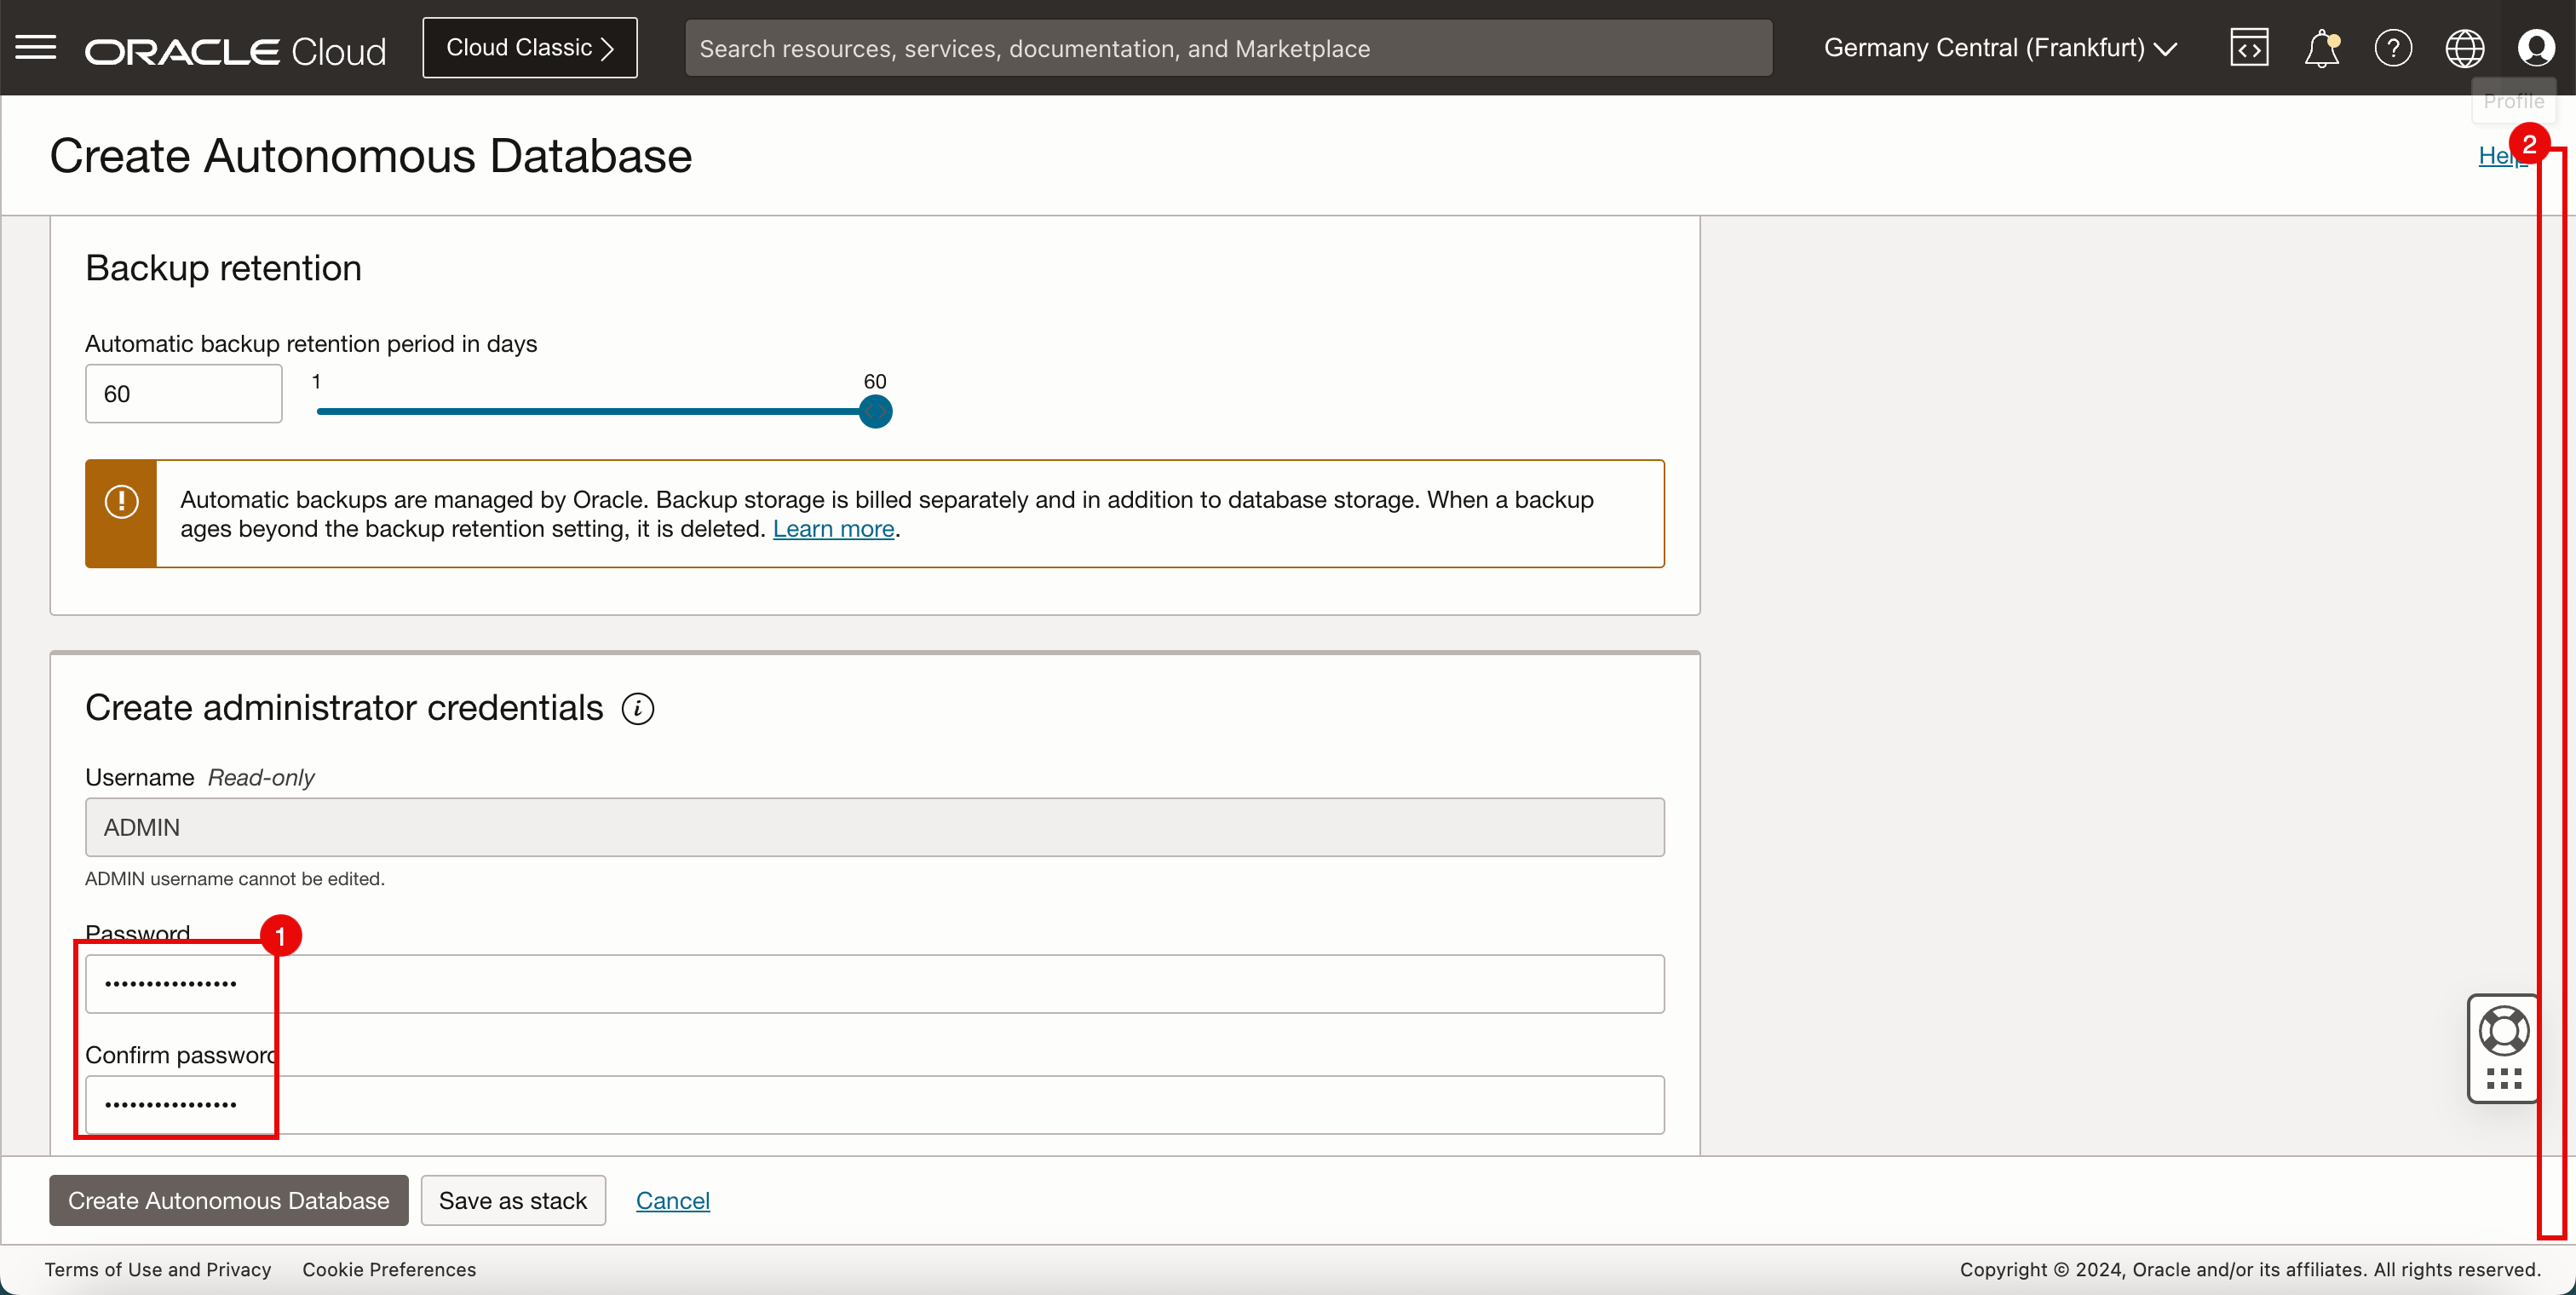Focus the Password input field
This screenshot has width=2576, height=1295.
click(x=873, y=984)
